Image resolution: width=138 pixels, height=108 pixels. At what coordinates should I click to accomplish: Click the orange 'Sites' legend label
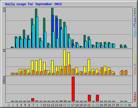(135, 71)
